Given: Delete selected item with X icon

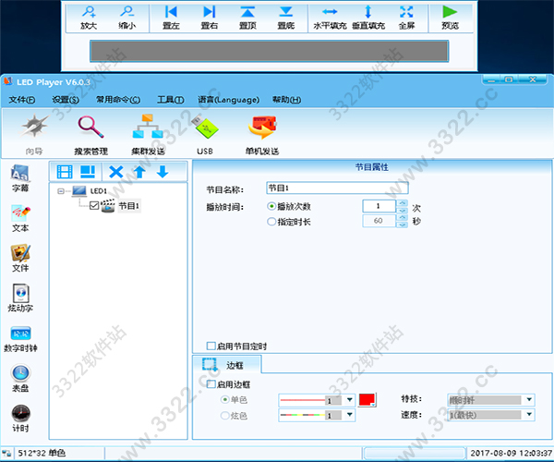Looking at the screenshot, I should pos(116,172).
